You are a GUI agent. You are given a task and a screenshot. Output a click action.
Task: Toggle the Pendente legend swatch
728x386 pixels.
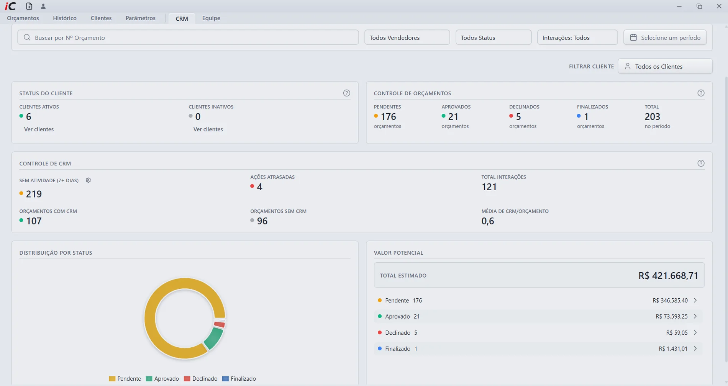pos(112,379)
